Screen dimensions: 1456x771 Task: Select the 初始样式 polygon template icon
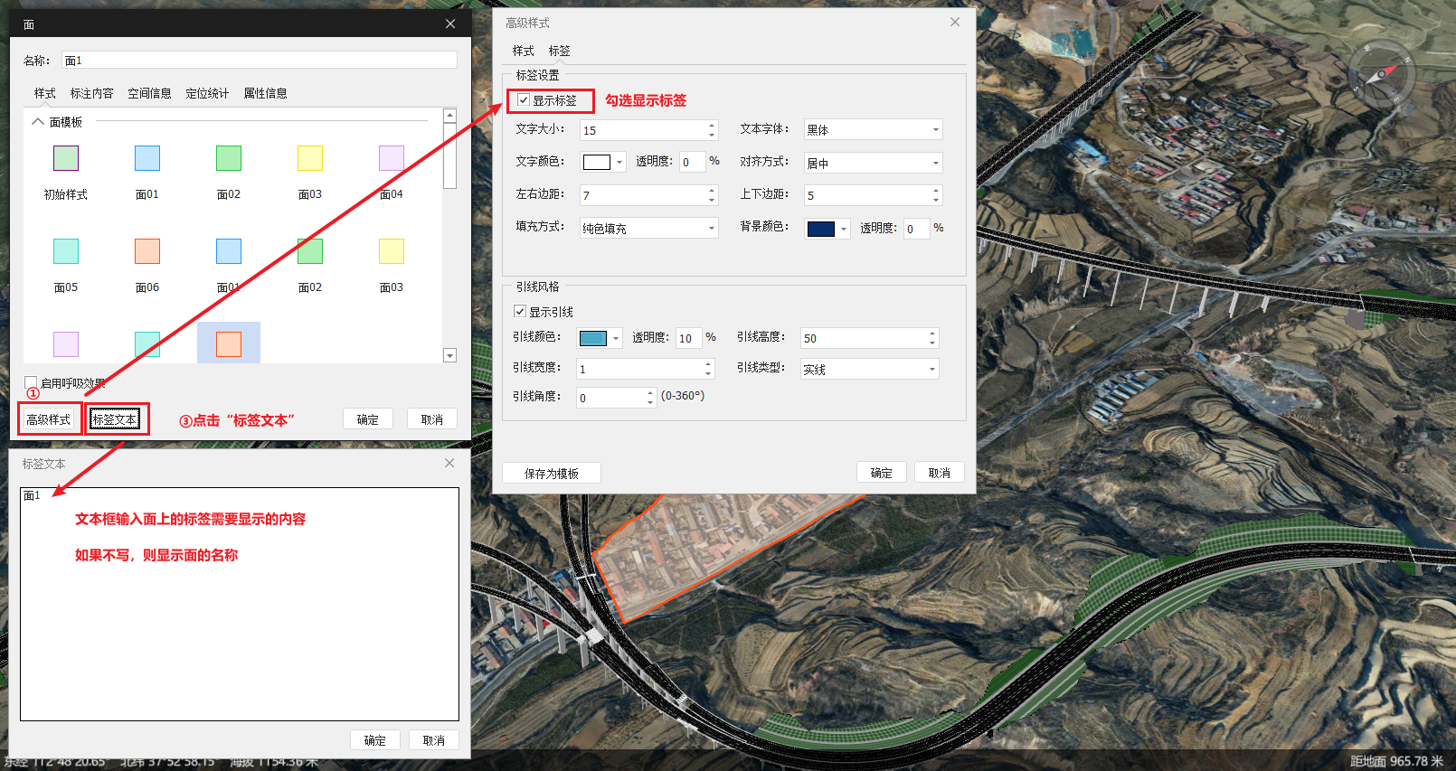tap(66, 158)
